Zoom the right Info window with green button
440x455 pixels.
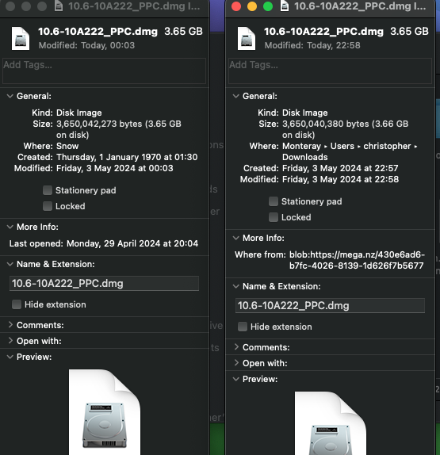point(268,6)
